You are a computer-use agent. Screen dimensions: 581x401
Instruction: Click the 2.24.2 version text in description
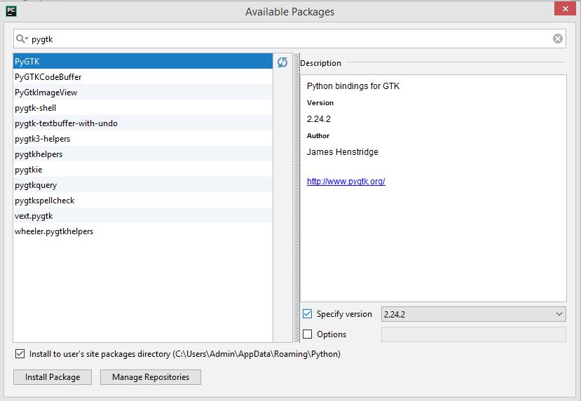(319, 119)
